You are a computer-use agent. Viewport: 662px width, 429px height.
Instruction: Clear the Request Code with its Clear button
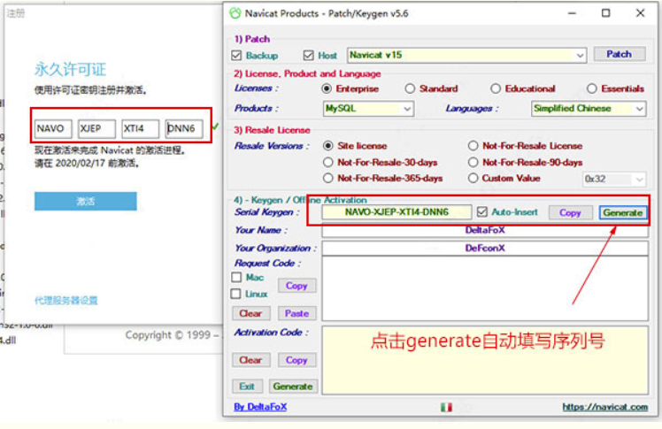coord(250,313)
